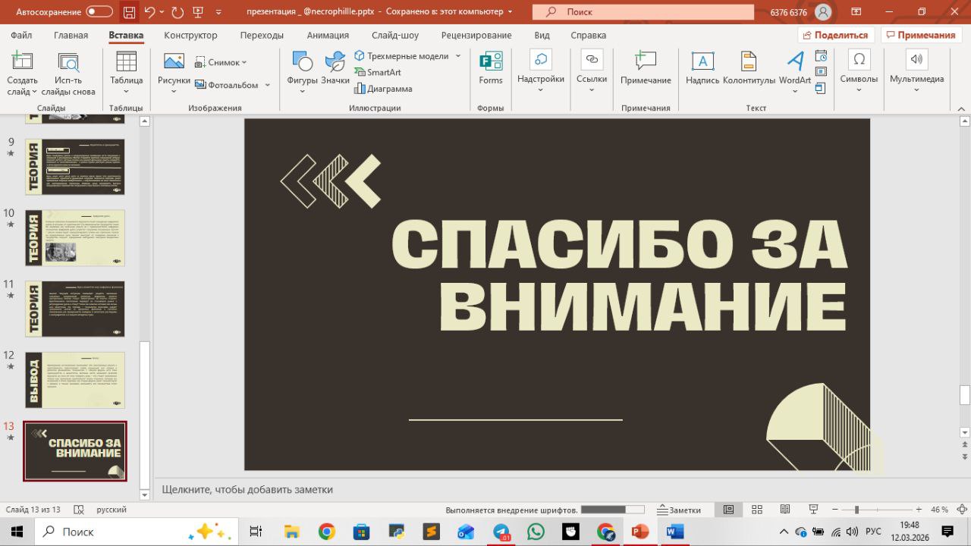Switch to the Главная tab
This screenshot has width=971, height=546.
point(71,35)
